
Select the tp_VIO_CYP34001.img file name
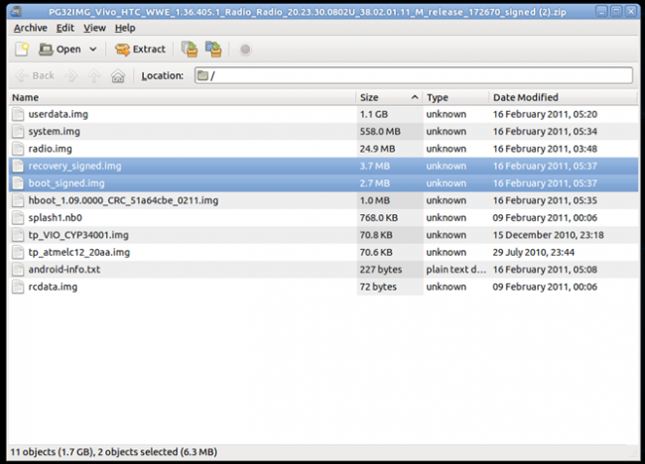(78, 235)
